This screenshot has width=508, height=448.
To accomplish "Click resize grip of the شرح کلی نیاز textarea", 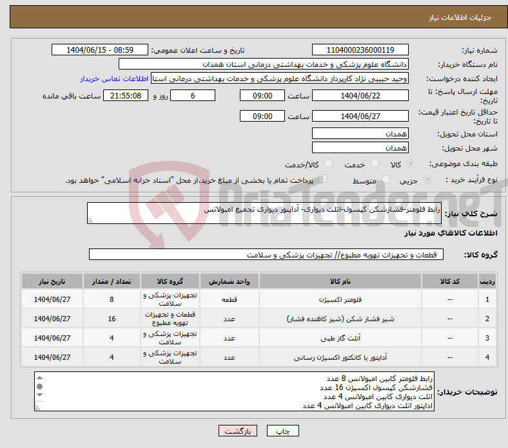I will (91, 220).
